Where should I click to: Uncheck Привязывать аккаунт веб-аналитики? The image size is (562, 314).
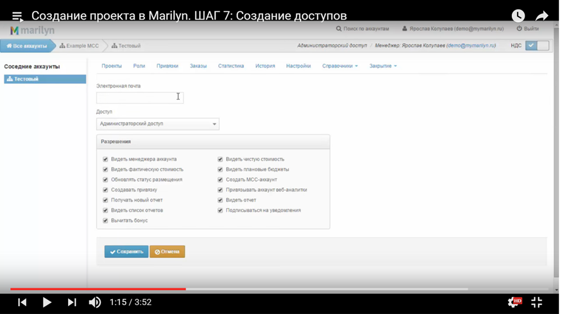coord(220,190)
